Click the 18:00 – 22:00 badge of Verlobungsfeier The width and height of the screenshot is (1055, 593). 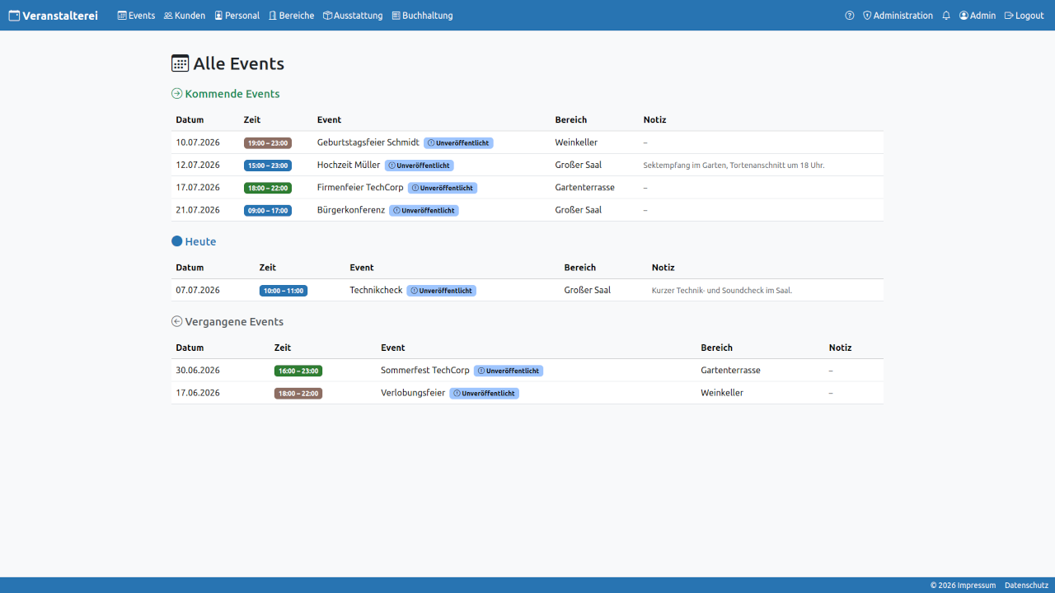tap(298, 394)
